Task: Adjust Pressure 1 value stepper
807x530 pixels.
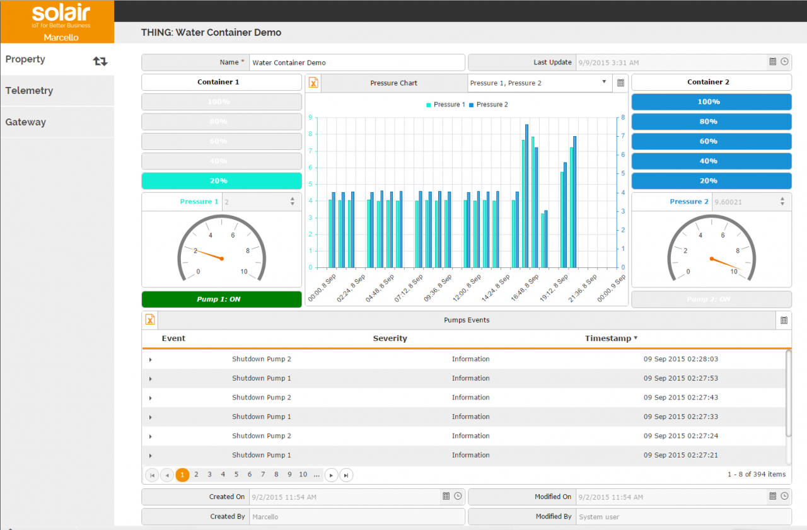Action: point(292,202)
